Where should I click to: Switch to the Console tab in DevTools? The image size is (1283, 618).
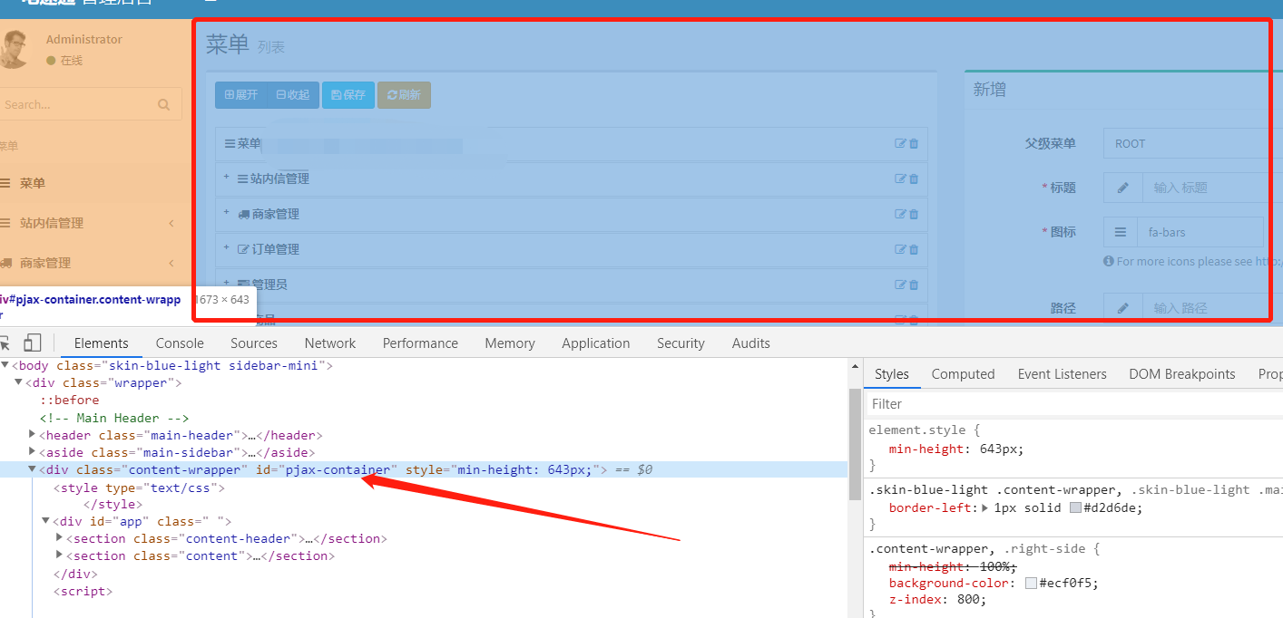point(179,343)
